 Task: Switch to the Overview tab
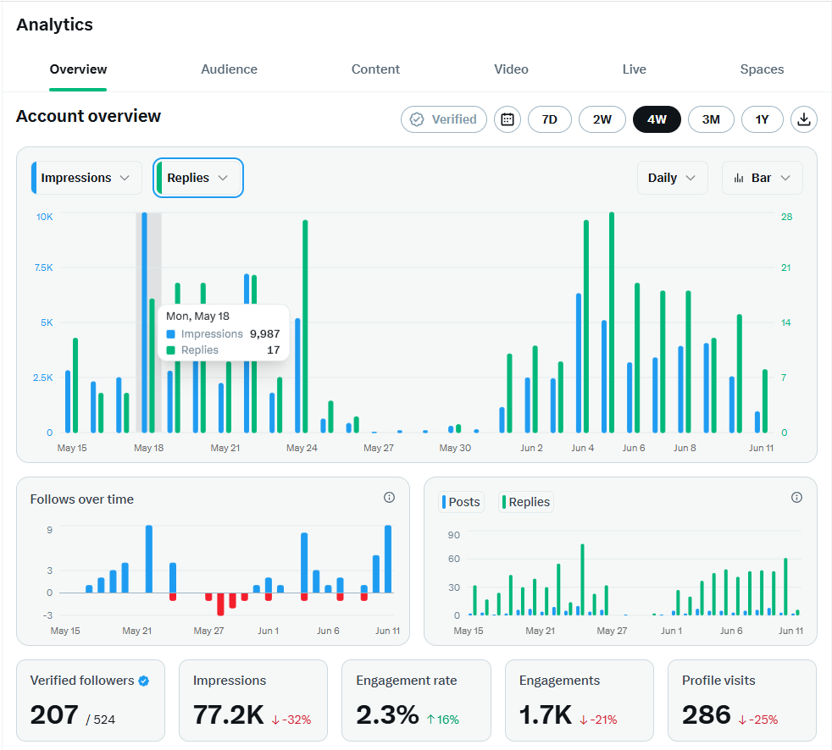coord(78,69)
